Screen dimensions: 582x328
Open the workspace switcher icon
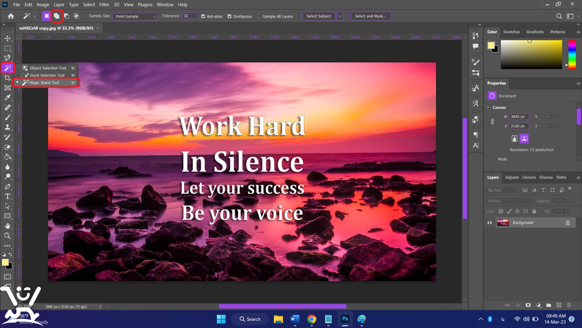tap(570, 16)
